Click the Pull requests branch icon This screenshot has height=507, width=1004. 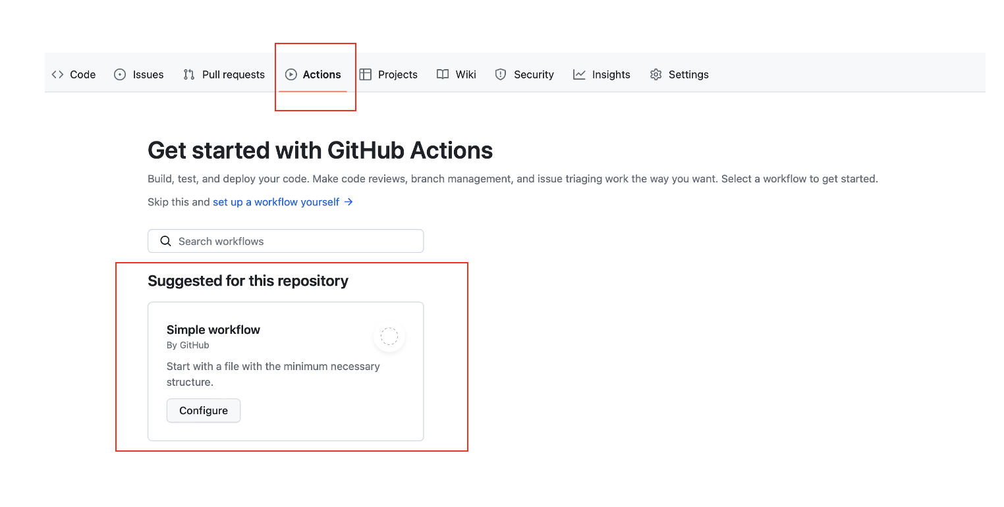point(189,74)
